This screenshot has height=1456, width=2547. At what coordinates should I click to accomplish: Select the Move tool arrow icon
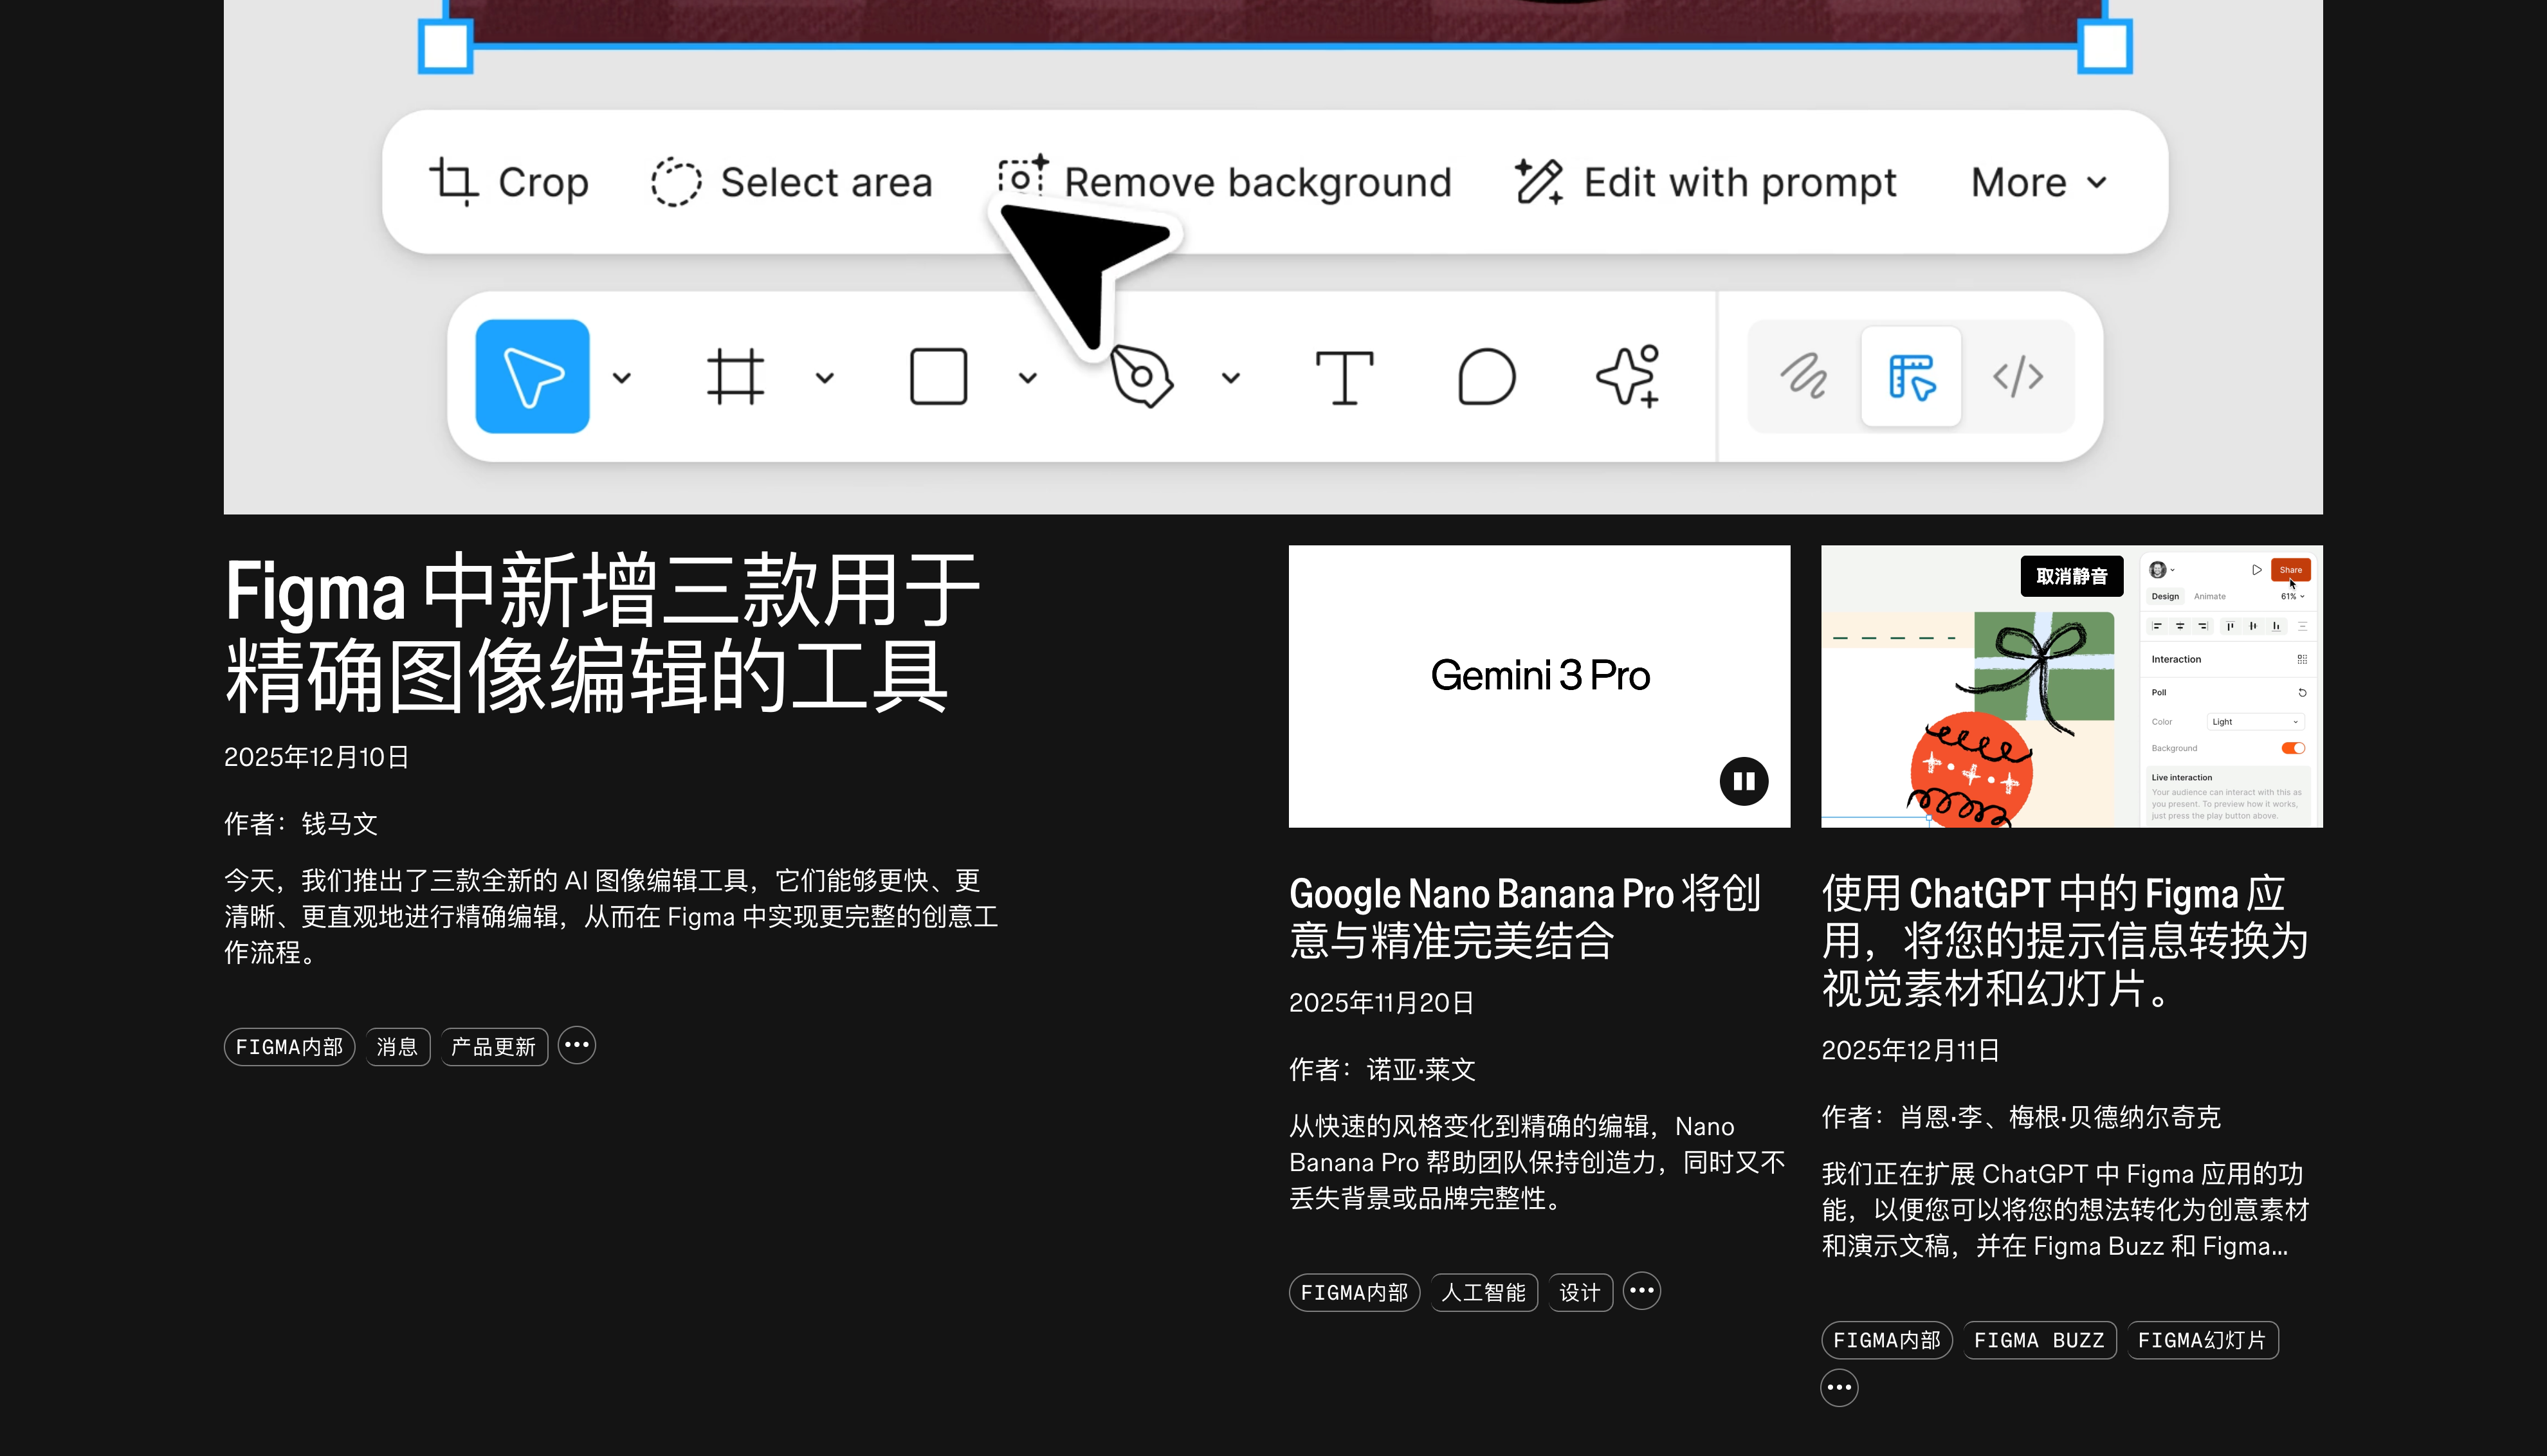[x=532, y=377]
